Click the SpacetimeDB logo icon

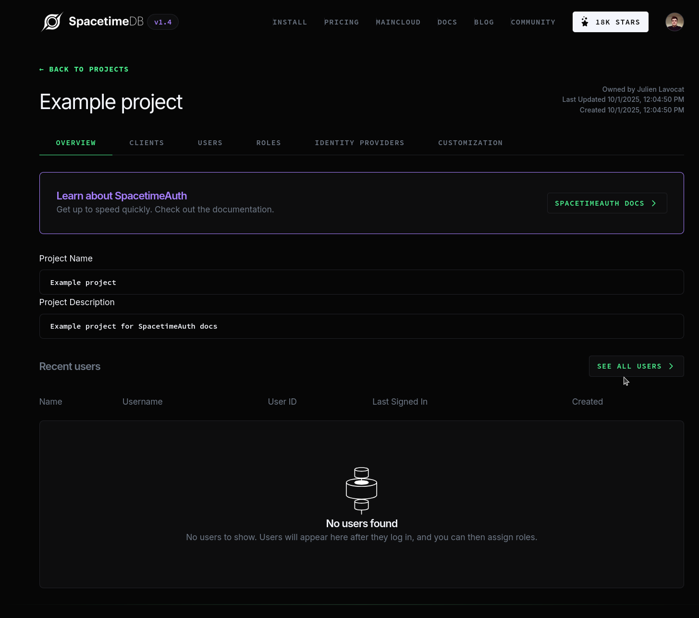(52, 21)
